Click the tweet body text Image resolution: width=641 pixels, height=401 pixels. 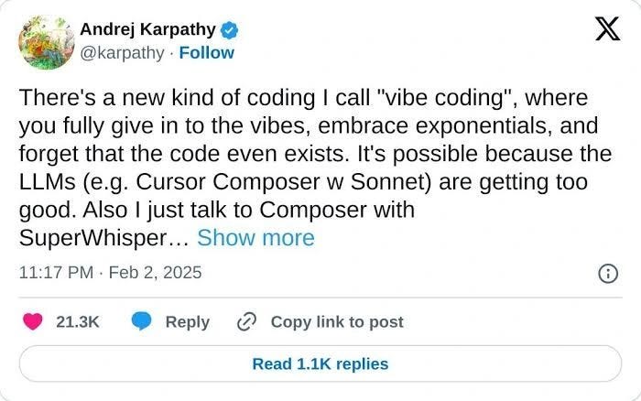click(315, 168)
